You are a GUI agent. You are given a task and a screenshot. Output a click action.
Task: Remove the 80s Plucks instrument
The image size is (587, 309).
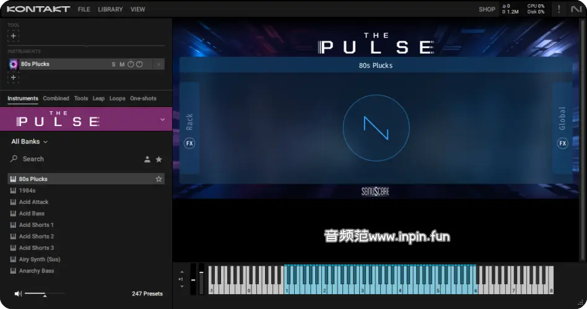click(x=159, y=64)
